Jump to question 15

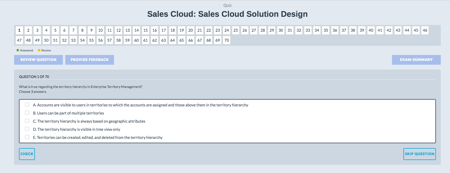tap(145, 30)
